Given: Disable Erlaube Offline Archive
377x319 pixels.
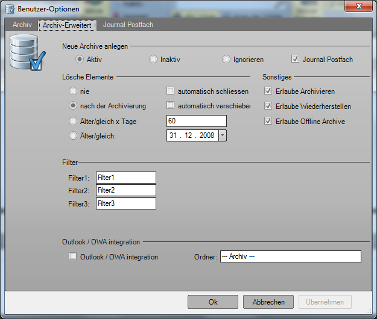Looking at the screenshot, I should coord(268,122).
